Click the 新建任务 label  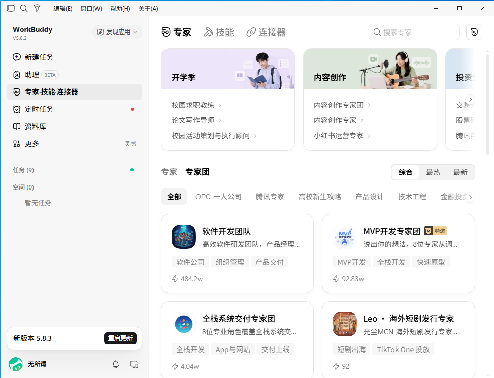39,57
